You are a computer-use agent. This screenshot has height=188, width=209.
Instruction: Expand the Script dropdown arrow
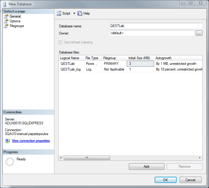74,13
